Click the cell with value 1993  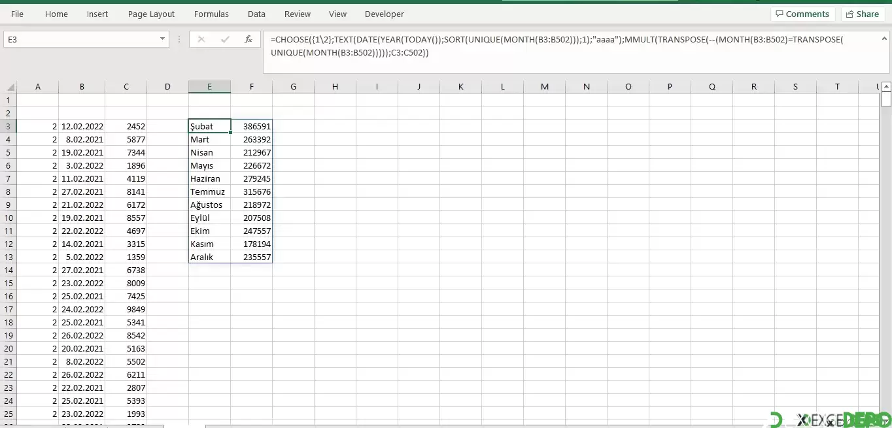pos(126,414)
